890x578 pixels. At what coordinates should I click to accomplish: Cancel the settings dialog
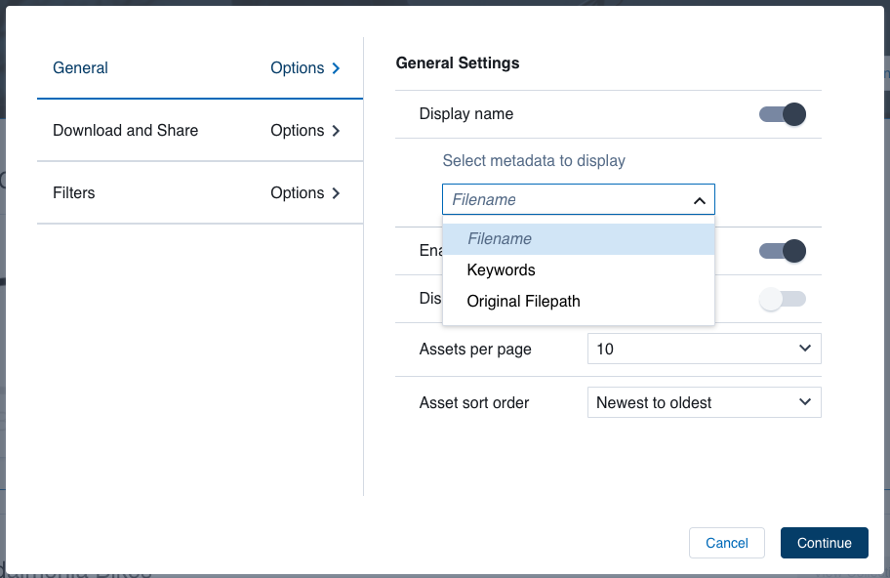tap(726, 543)
